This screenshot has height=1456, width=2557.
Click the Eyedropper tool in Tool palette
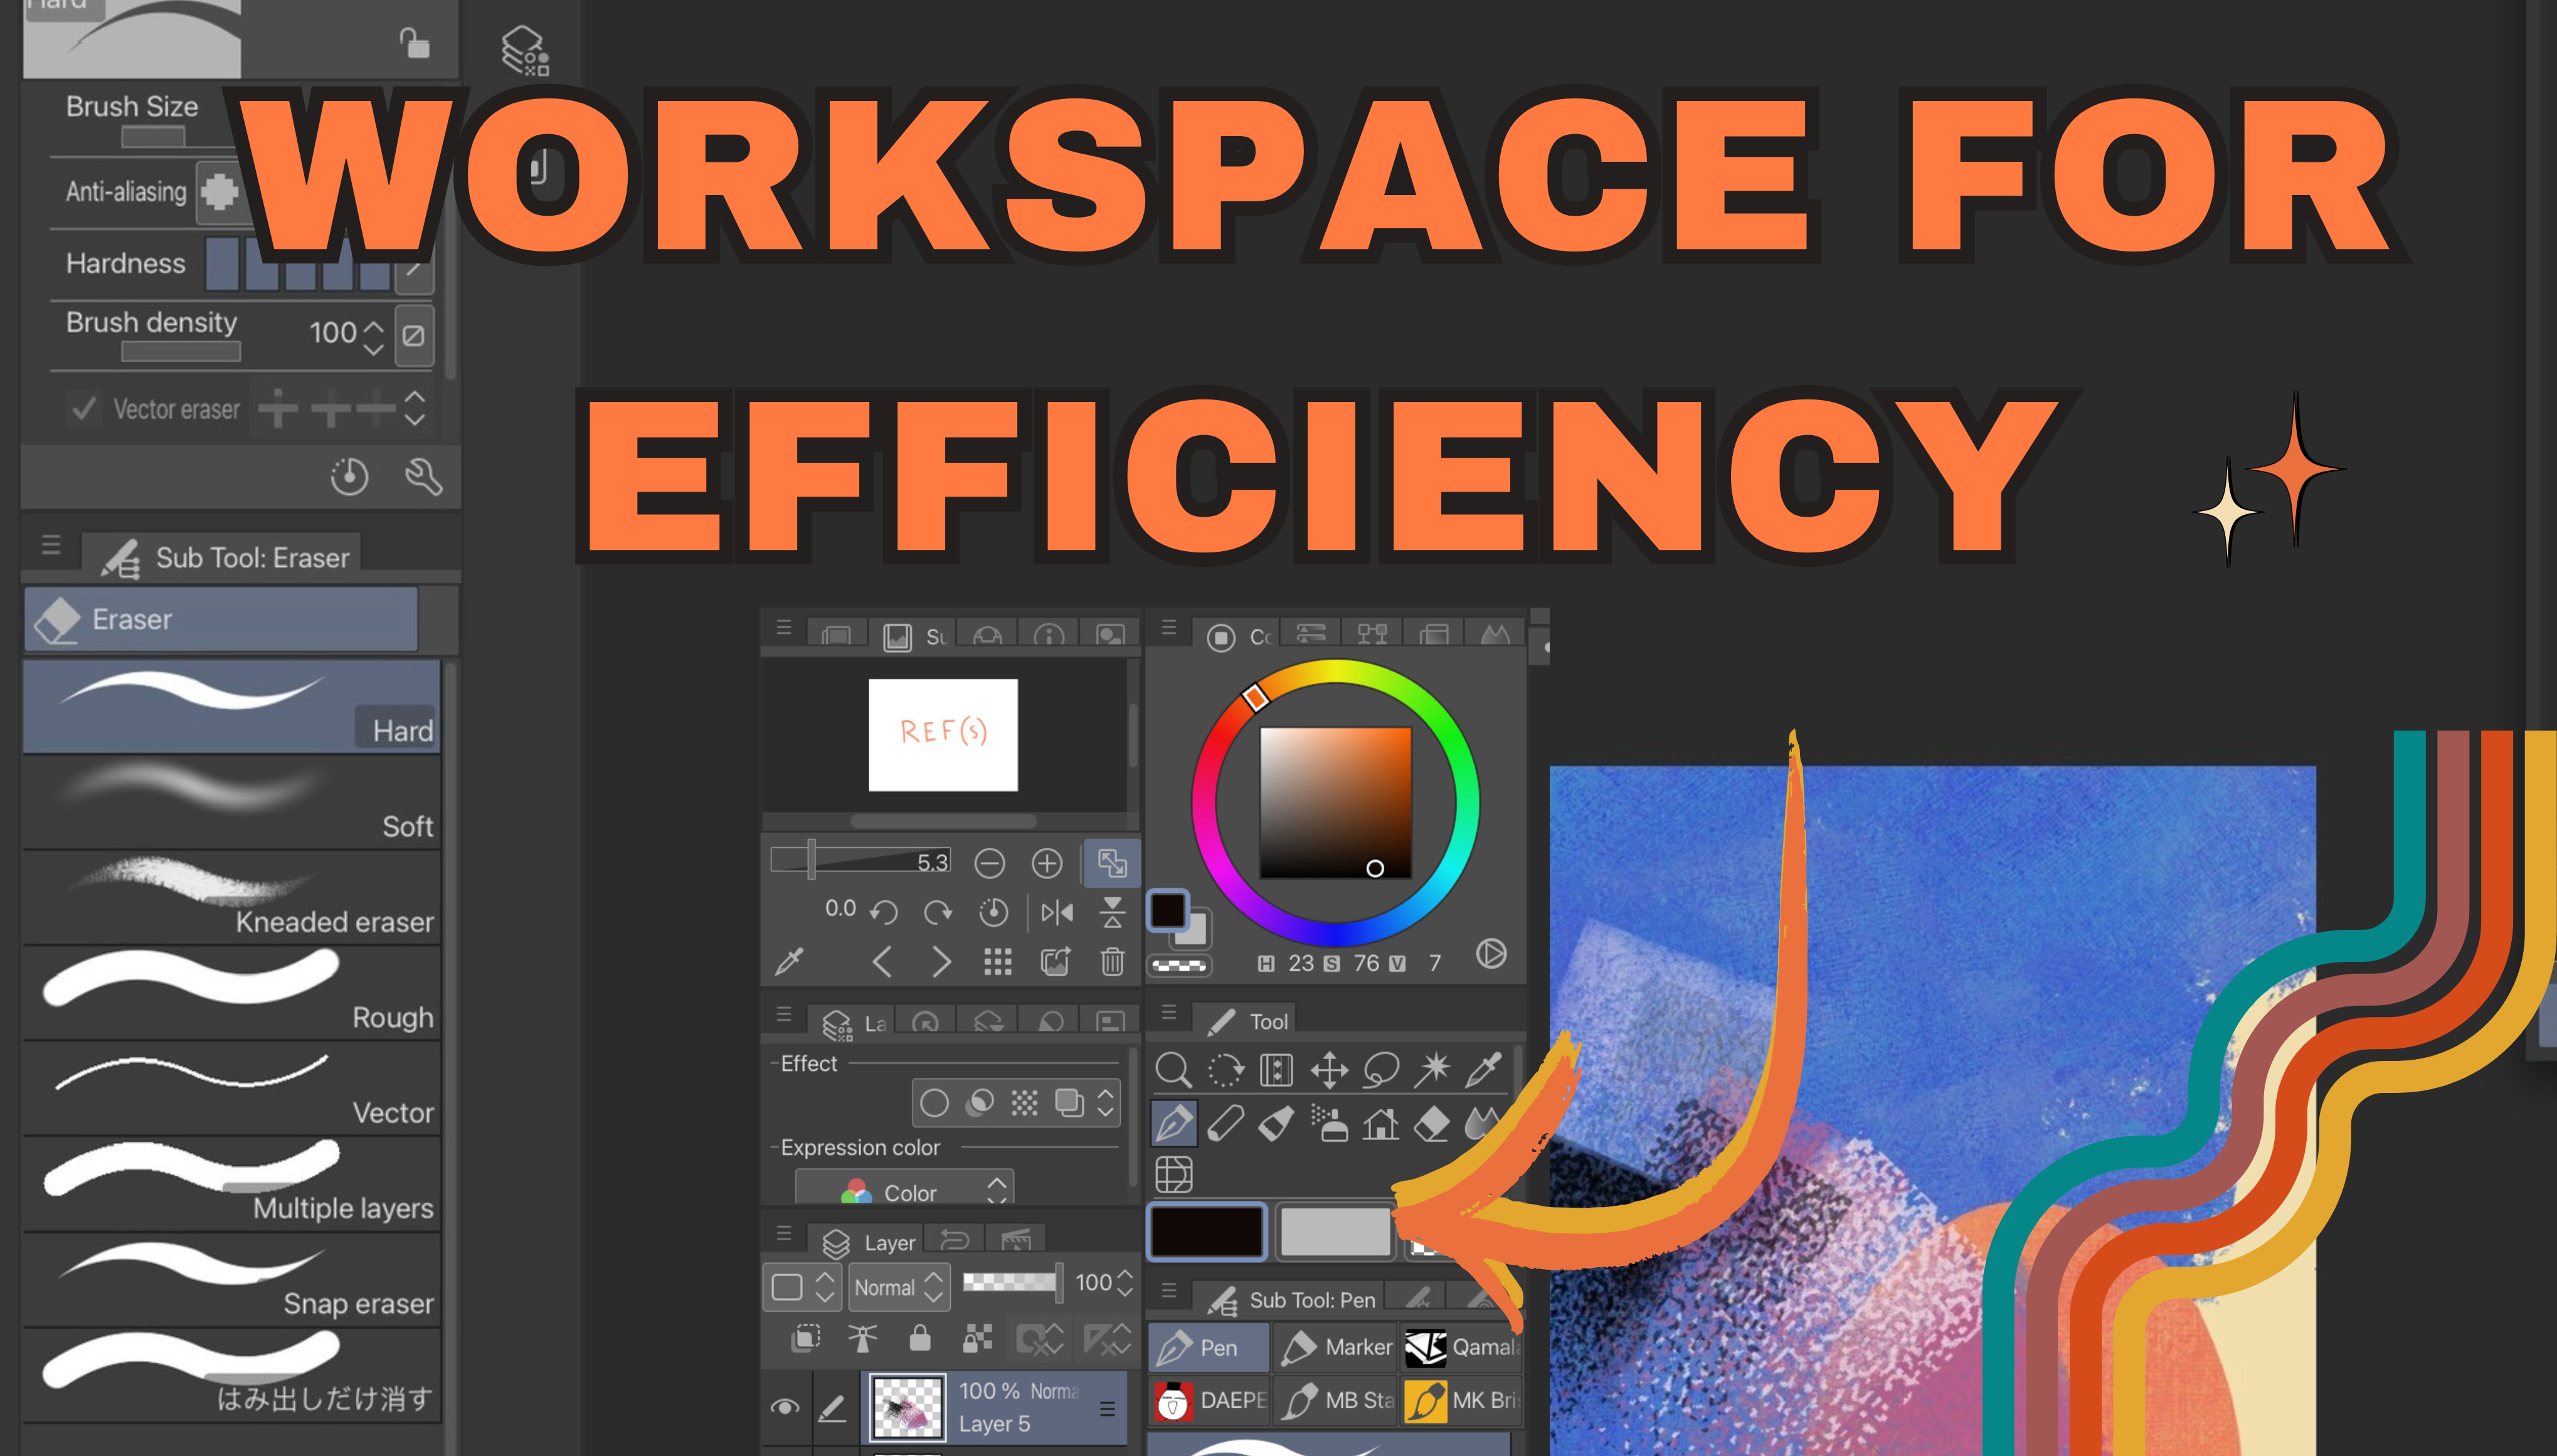[x=1483, y=1069]
